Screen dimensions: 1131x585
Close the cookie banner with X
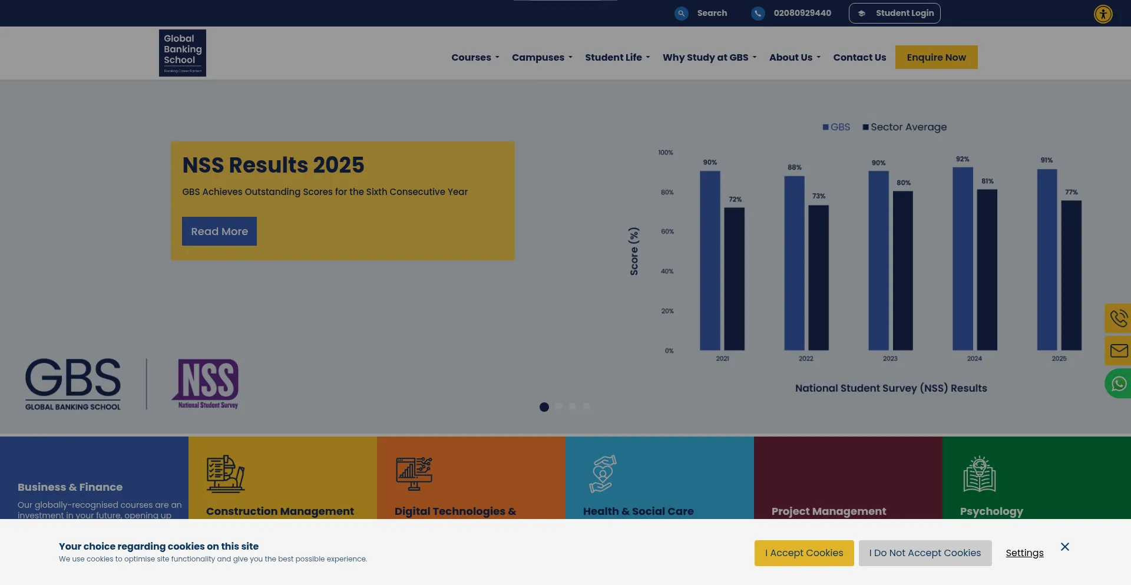(1065, 547)
